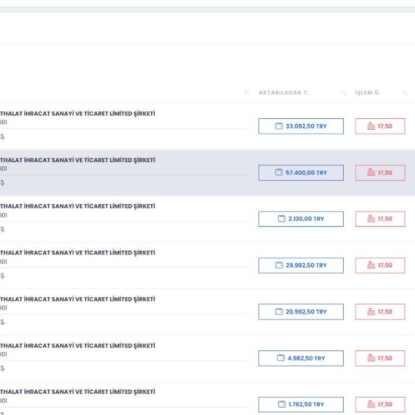
Task: Click cash register icon in the 33.082,50 TRY row
Action: point(371,126)
